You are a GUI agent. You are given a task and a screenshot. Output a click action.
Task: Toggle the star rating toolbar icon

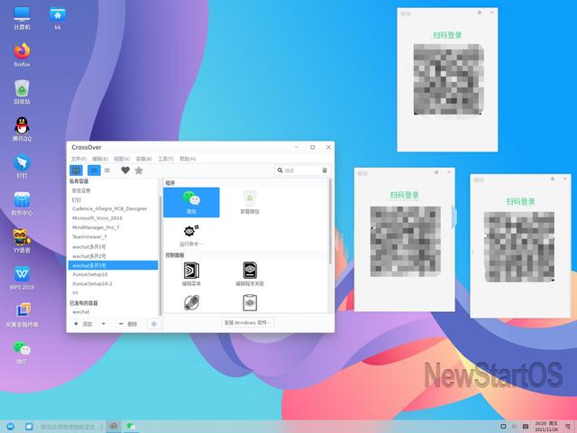coord(139,170)
